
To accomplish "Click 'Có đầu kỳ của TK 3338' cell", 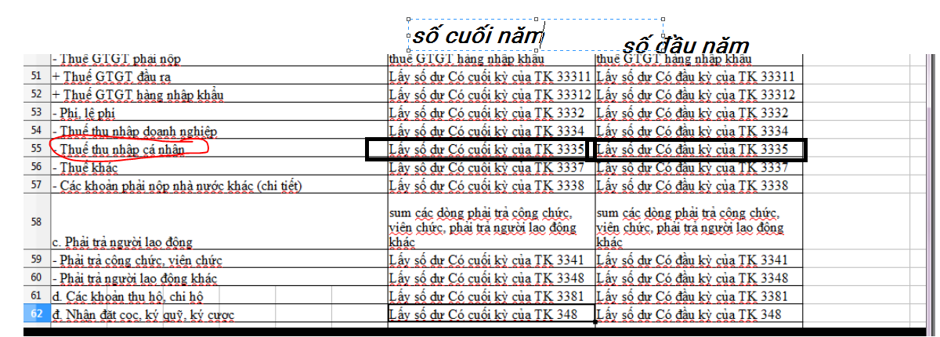I will (700, 185).
